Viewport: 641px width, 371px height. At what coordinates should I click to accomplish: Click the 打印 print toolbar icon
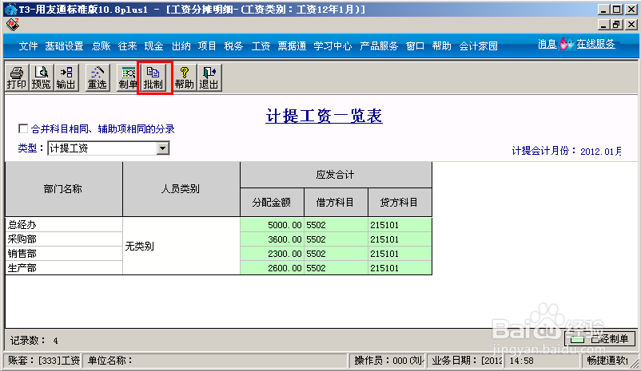pyautogui.click(x=17, y=77)
